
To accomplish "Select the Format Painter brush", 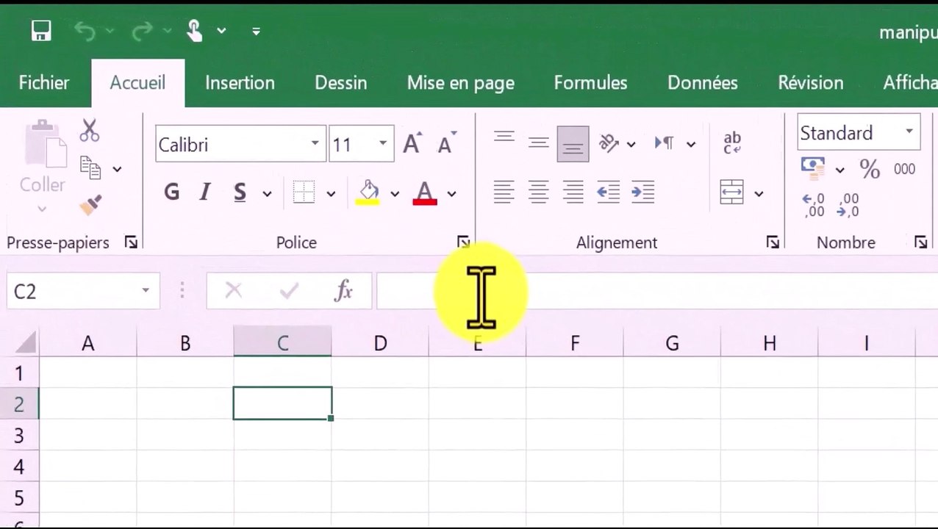I will click(x=90, y=206).
